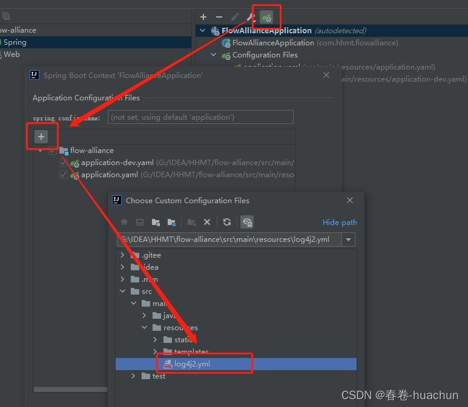Close Choose Custom Configuration Files dialog
The image size is (468, 407).
pyautogui.click(x=350, y=200)
